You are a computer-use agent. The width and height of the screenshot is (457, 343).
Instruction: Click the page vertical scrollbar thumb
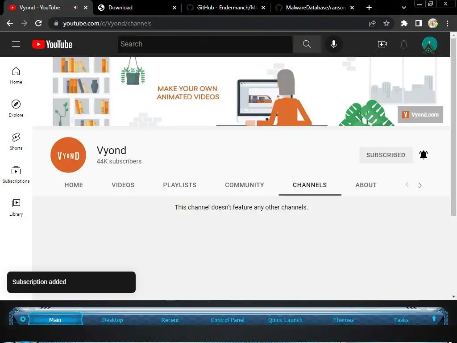[x=453, y=127]
